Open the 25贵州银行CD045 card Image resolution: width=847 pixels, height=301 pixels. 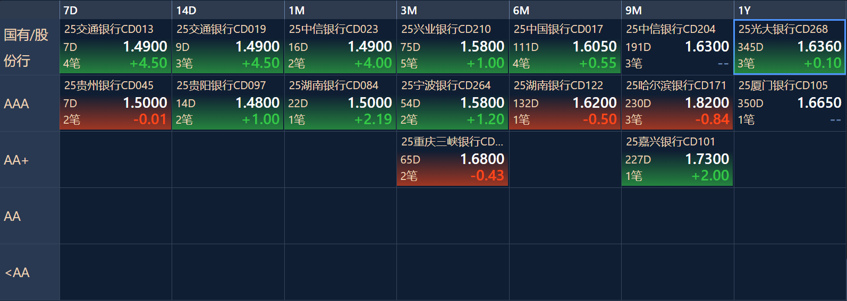pos(115,103)
